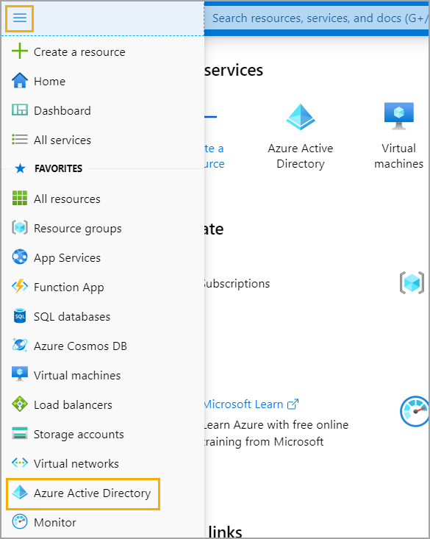Screen dimensions: 430x539
Task: Collapse the hamburger portal menu
Action: (x=20, y=18)
